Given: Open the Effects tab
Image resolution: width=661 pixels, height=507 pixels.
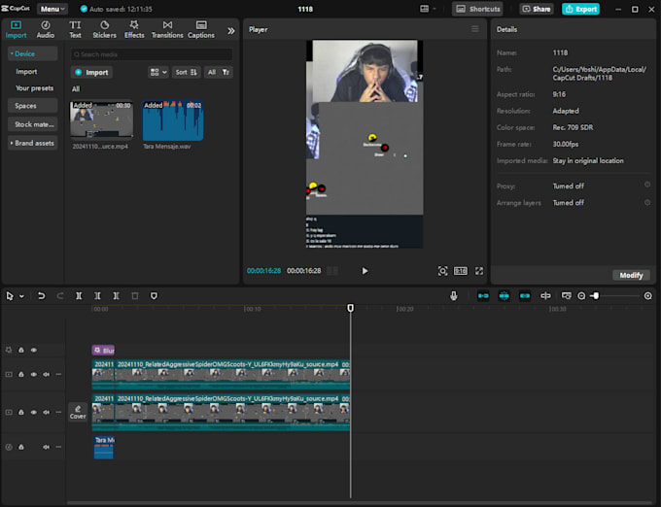Looking at the screenshot, I should [134, 29].
